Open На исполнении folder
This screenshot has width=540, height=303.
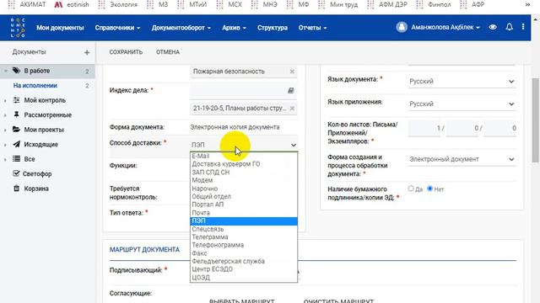pos(35,86)
